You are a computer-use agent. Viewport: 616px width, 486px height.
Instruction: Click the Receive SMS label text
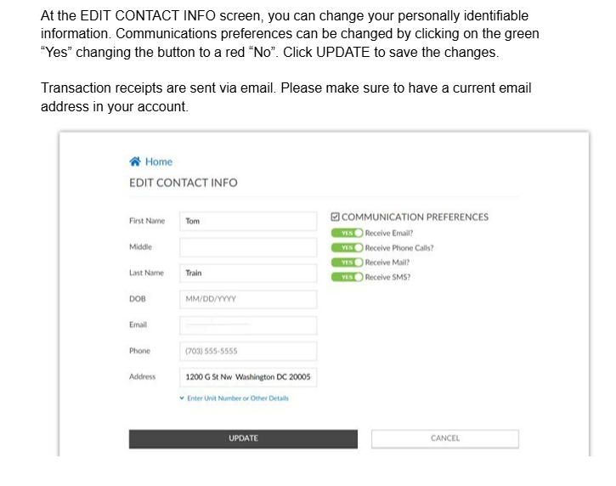click(387, 277)
